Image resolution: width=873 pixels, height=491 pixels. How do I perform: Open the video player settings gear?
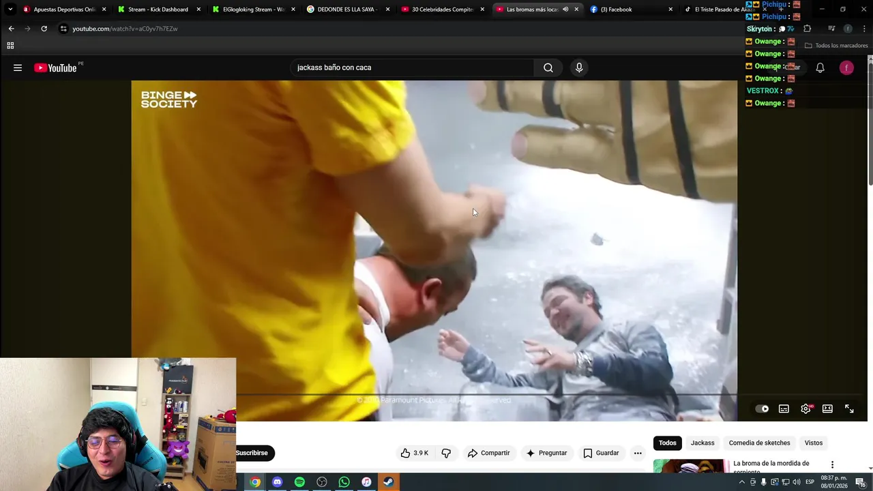(805, 408)
